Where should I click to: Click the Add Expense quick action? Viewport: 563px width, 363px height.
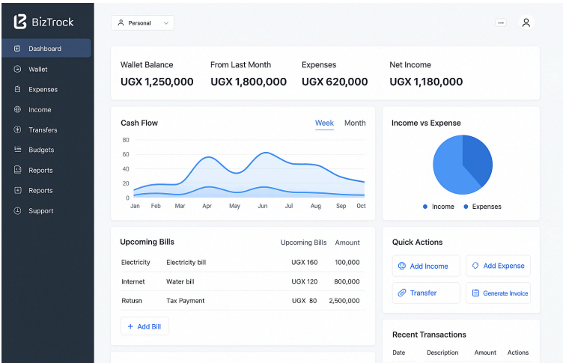[498, 266]
